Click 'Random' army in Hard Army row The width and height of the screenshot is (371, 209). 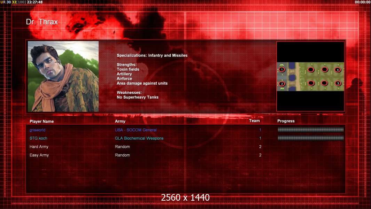pos(122,147)
